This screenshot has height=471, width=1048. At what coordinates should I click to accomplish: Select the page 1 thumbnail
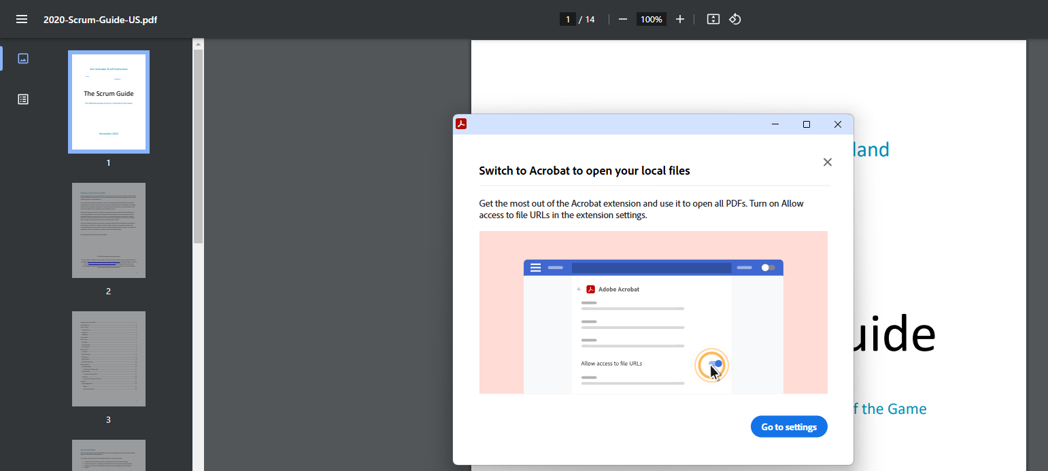(x=109, y=101)
